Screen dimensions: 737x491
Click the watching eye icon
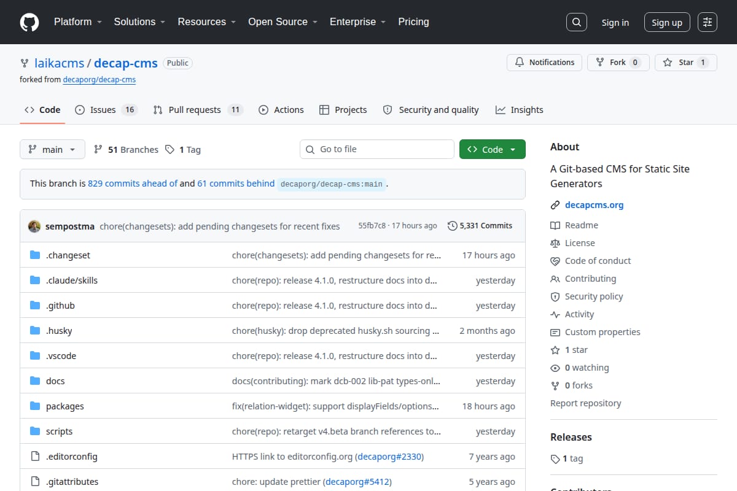point(555,368)
